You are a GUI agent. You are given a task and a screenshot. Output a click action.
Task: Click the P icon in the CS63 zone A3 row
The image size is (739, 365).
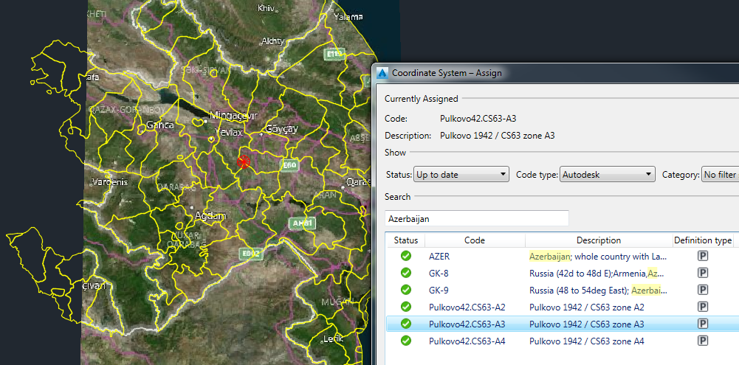point(703,324)
